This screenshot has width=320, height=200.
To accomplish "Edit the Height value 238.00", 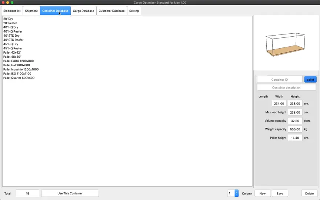I will coord(295,103).
